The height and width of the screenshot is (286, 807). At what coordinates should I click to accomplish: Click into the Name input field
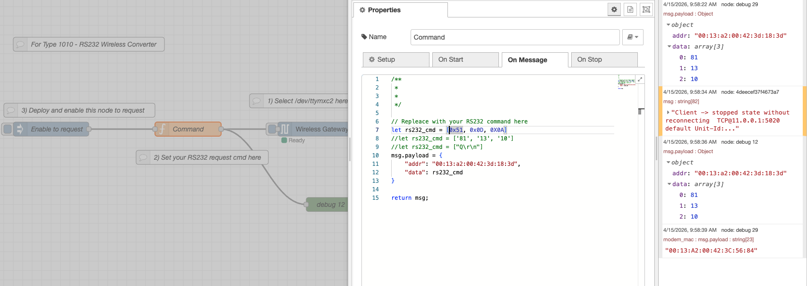515,37
